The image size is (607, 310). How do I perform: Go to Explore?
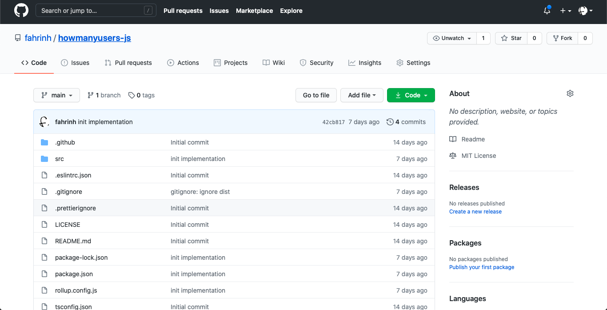pos(292,11)
